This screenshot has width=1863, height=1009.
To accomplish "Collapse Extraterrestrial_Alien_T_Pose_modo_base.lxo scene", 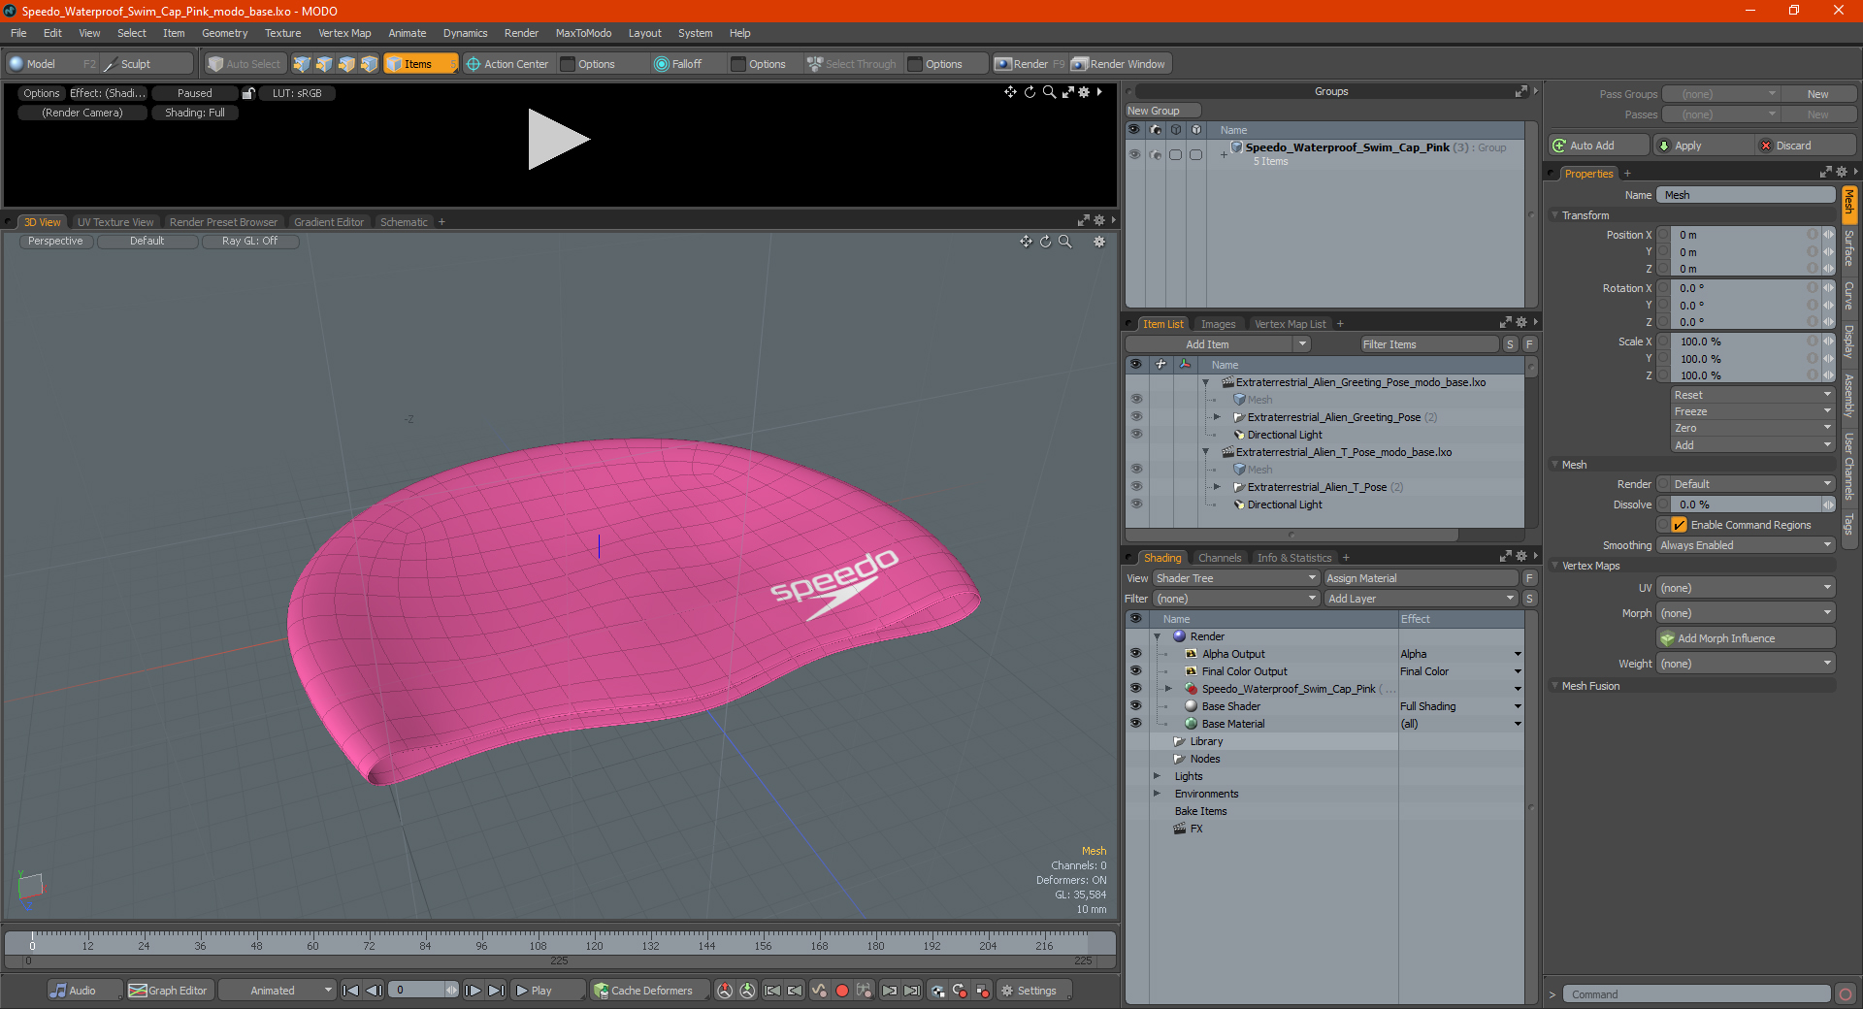I will [1205, 452].
